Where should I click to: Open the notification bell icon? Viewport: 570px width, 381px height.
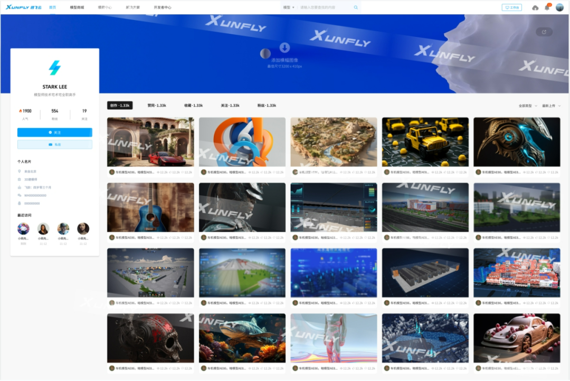pyautogui.click(x=547, y=7)
